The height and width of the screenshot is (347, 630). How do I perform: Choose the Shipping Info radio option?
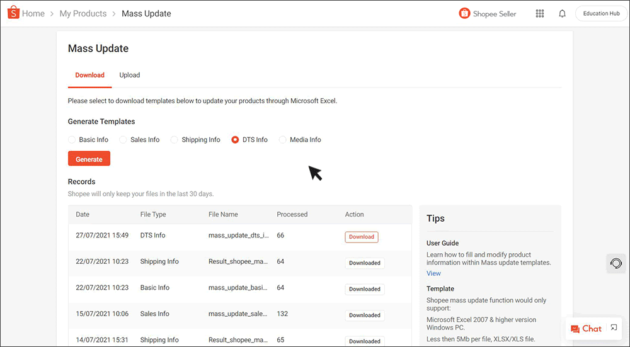pos(175,140)
